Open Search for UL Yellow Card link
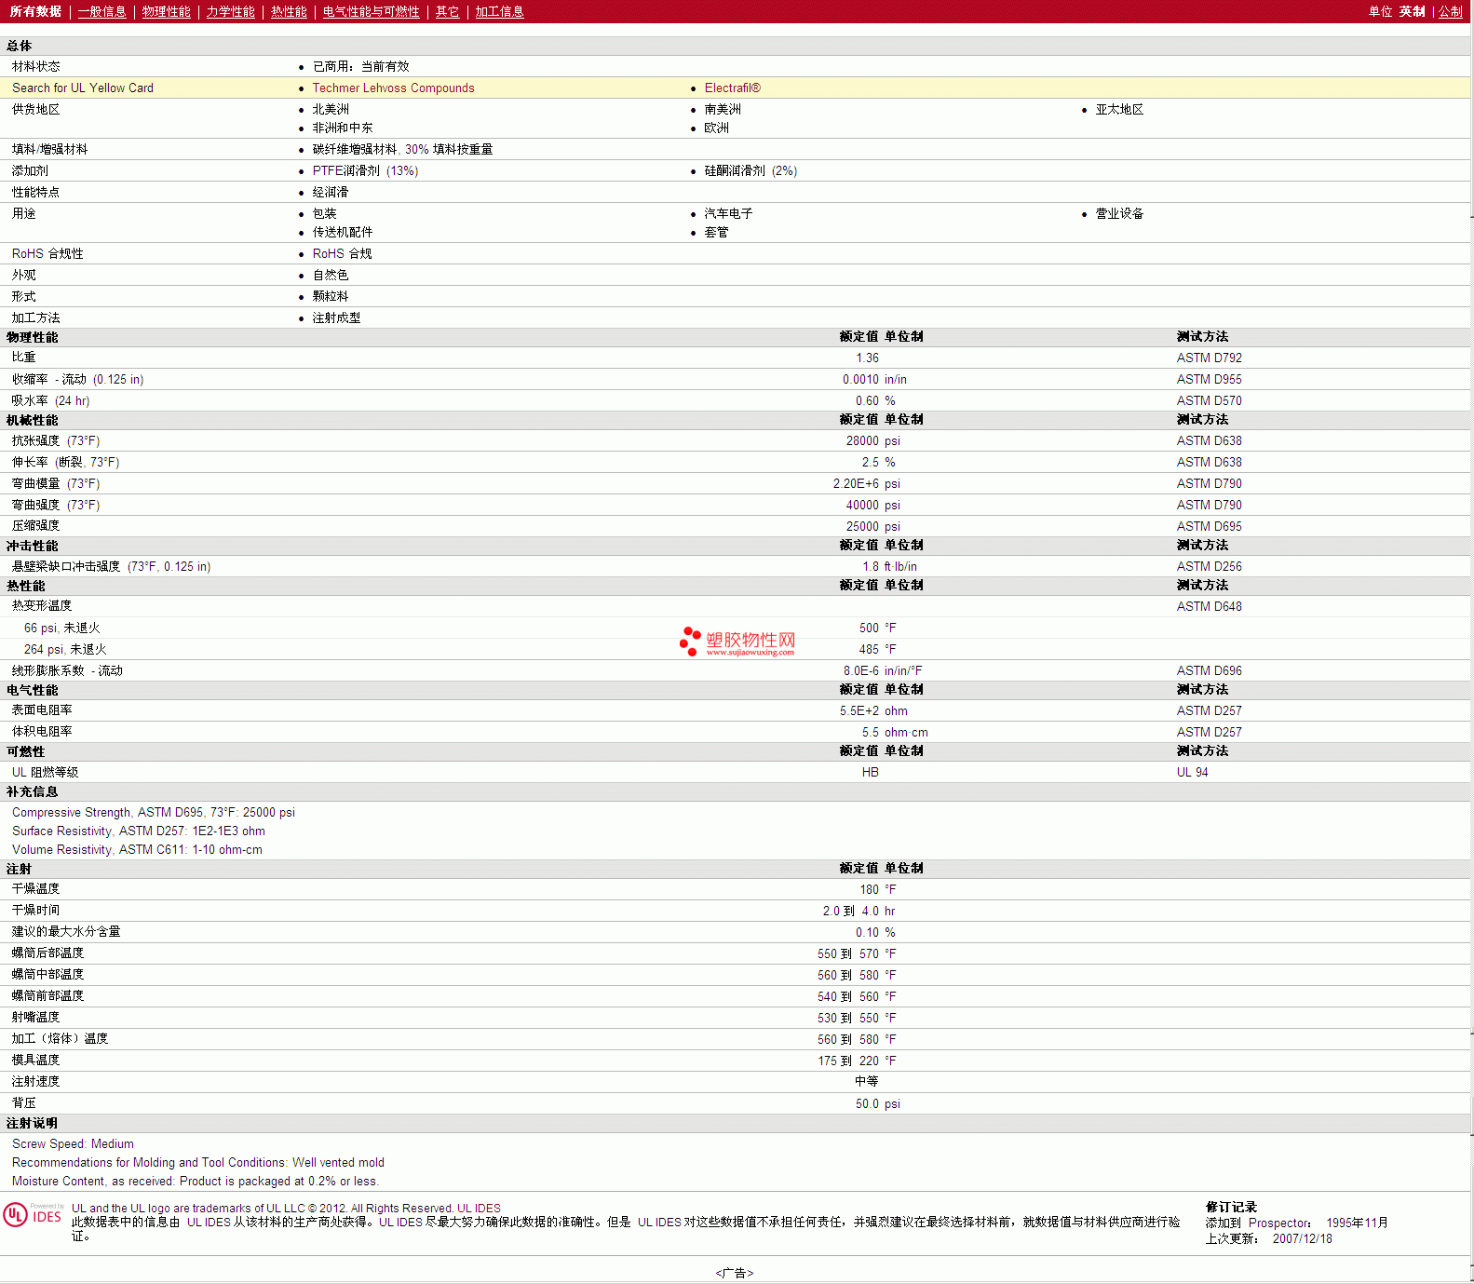This screenshot has width=1474, height=1284. pyautogui.click(x=83, y=88)
